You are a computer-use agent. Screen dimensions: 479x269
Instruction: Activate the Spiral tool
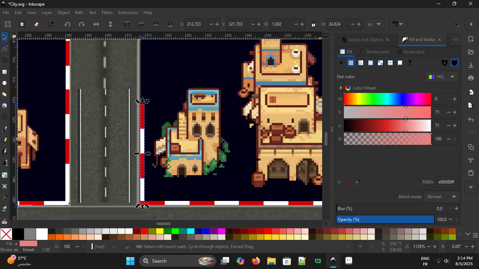[x=5, y=117]
